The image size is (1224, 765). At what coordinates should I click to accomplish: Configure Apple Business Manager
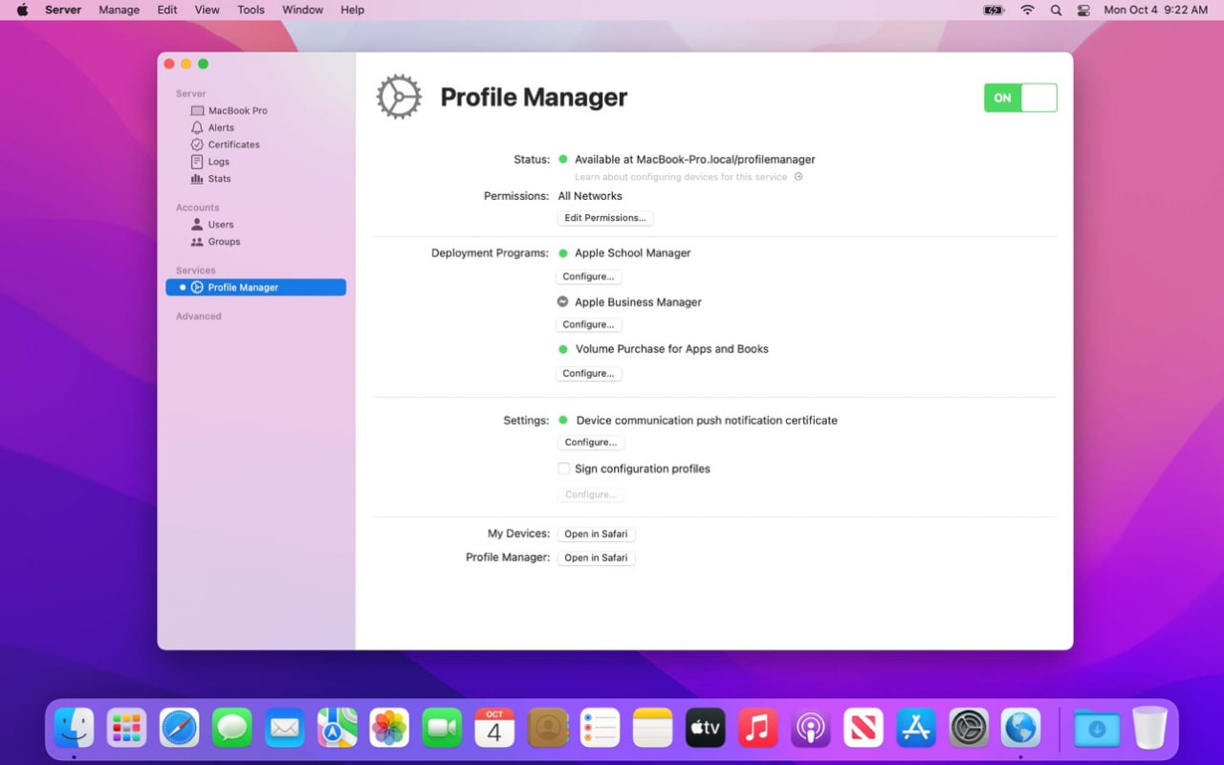tap(589, 324)
